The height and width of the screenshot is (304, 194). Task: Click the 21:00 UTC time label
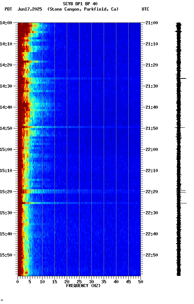tap(152, 23)
